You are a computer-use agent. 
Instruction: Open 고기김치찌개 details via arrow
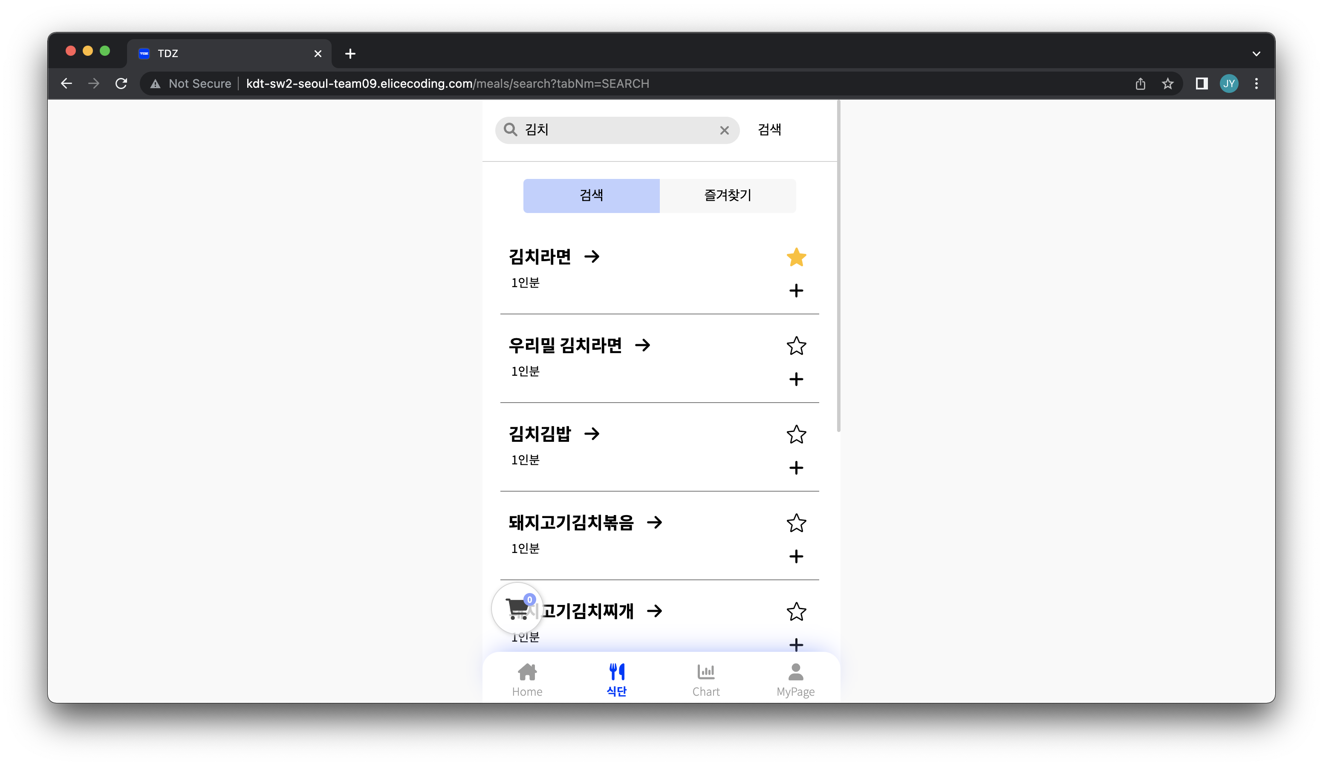[655, 611]
